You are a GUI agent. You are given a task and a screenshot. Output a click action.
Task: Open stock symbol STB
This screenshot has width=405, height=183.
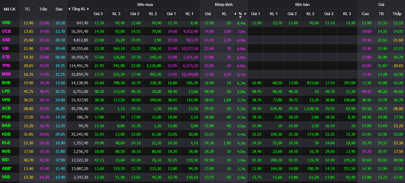[x=6, y=57]
